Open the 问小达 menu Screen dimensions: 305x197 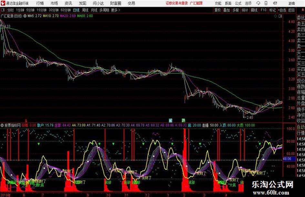click(98, 3)
